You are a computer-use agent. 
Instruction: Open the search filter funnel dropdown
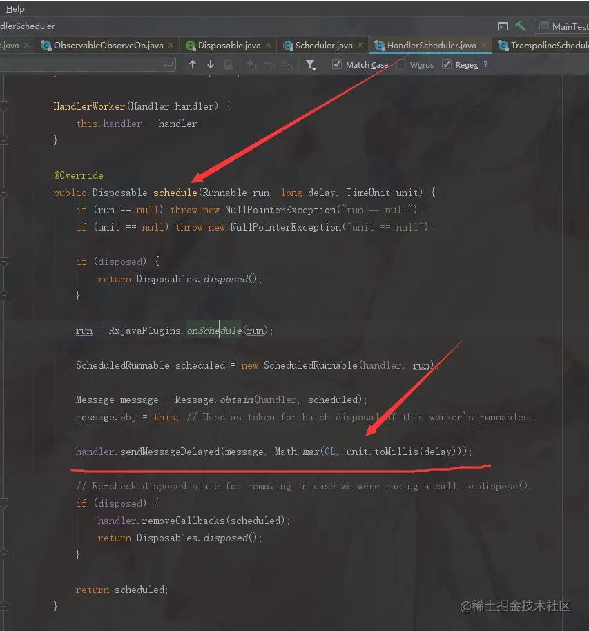(x=311, y=65)
